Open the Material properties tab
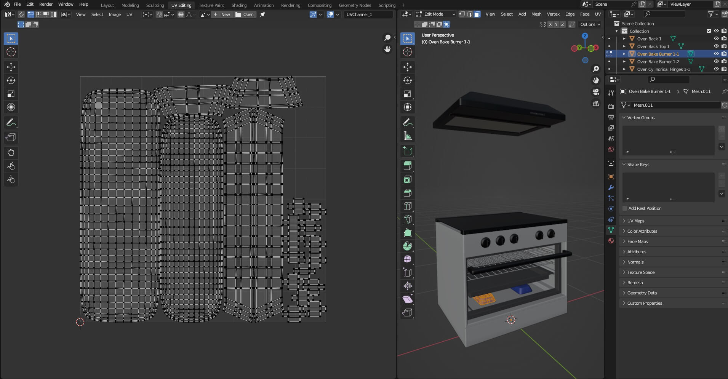 611,241
